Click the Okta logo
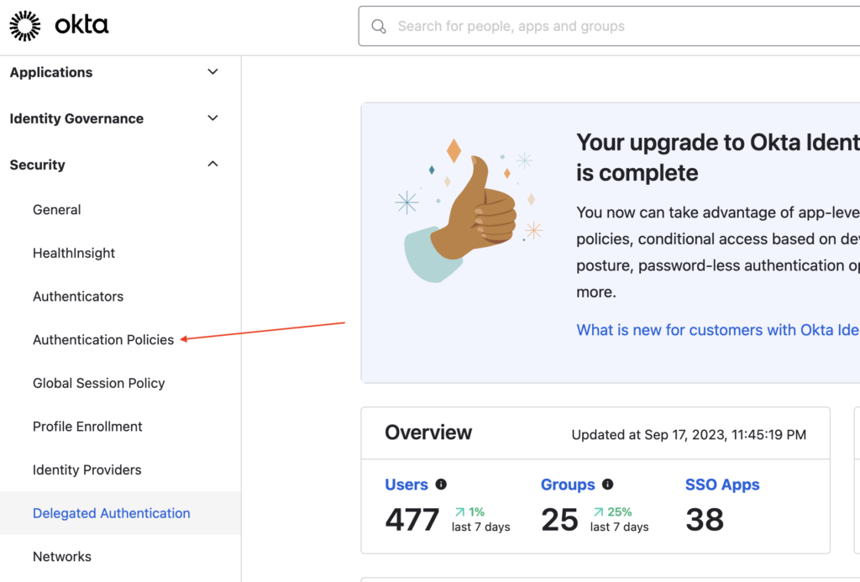Viewport: 860px width, 582px height. pos(59,25)
